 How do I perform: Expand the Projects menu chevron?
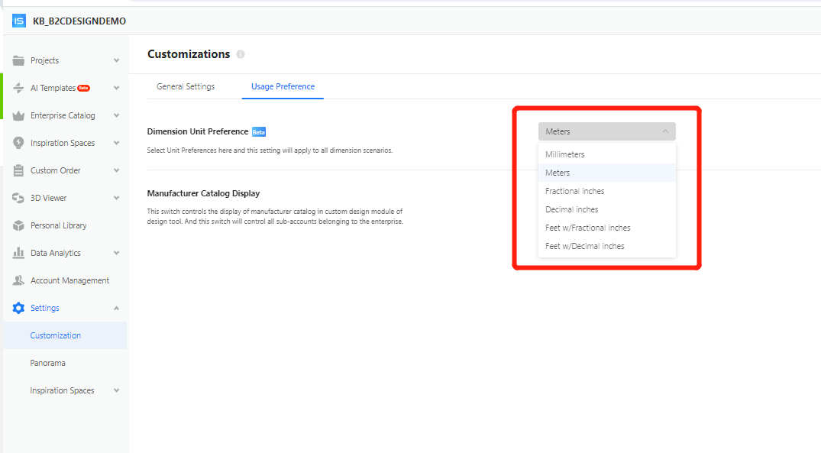(116, 60)
